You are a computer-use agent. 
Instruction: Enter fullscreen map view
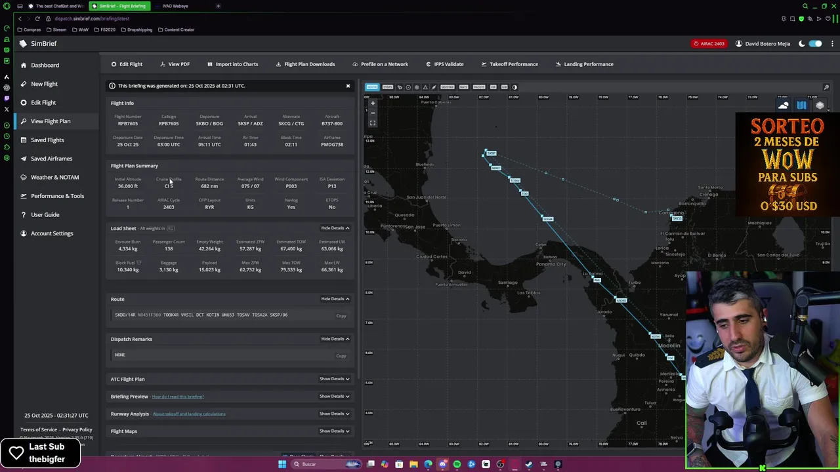[x=373, y=123]
